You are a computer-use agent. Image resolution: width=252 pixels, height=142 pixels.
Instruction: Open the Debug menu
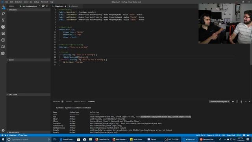(37, 2)
